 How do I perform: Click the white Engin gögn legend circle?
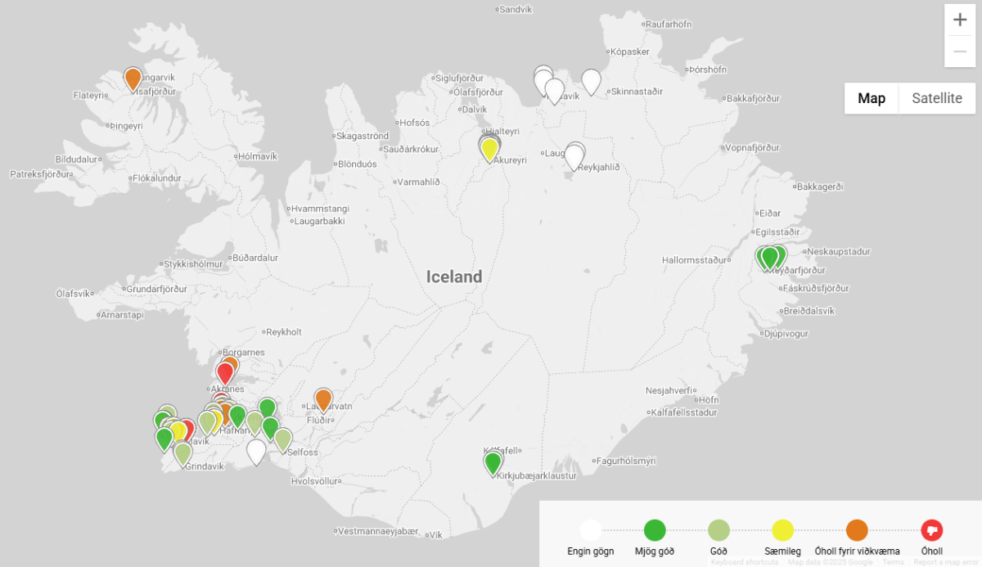click(590, 530)
